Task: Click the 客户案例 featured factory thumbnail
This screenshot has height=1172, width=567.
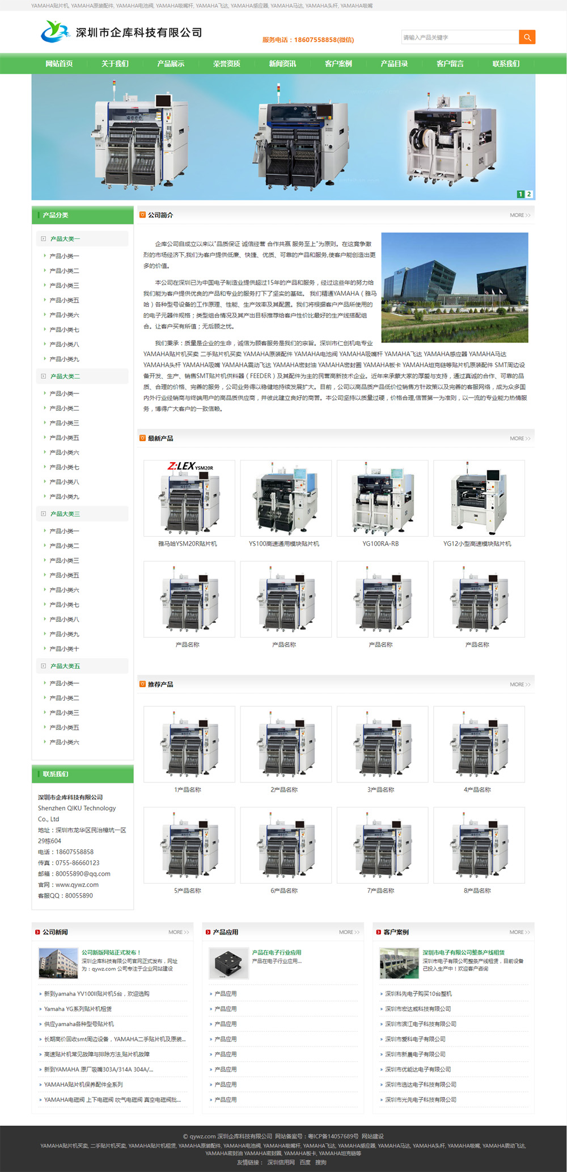Action: (399, 963)
